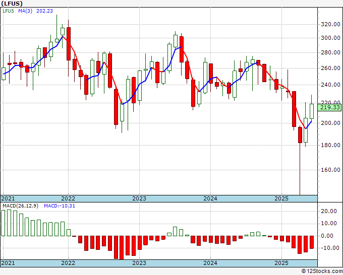Click 2023 on the MACD time axis
Image resolution: width=343 pixels, height=275 pixels.
[139, 263]
